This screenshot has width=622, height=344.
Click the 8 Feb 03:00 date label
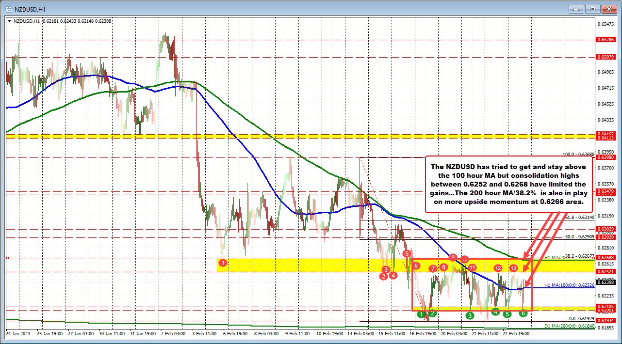pos(267,334)
